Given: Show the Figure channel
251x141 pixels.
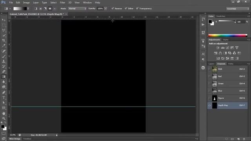Looking at the screenshot, I should tap(209, 98).
